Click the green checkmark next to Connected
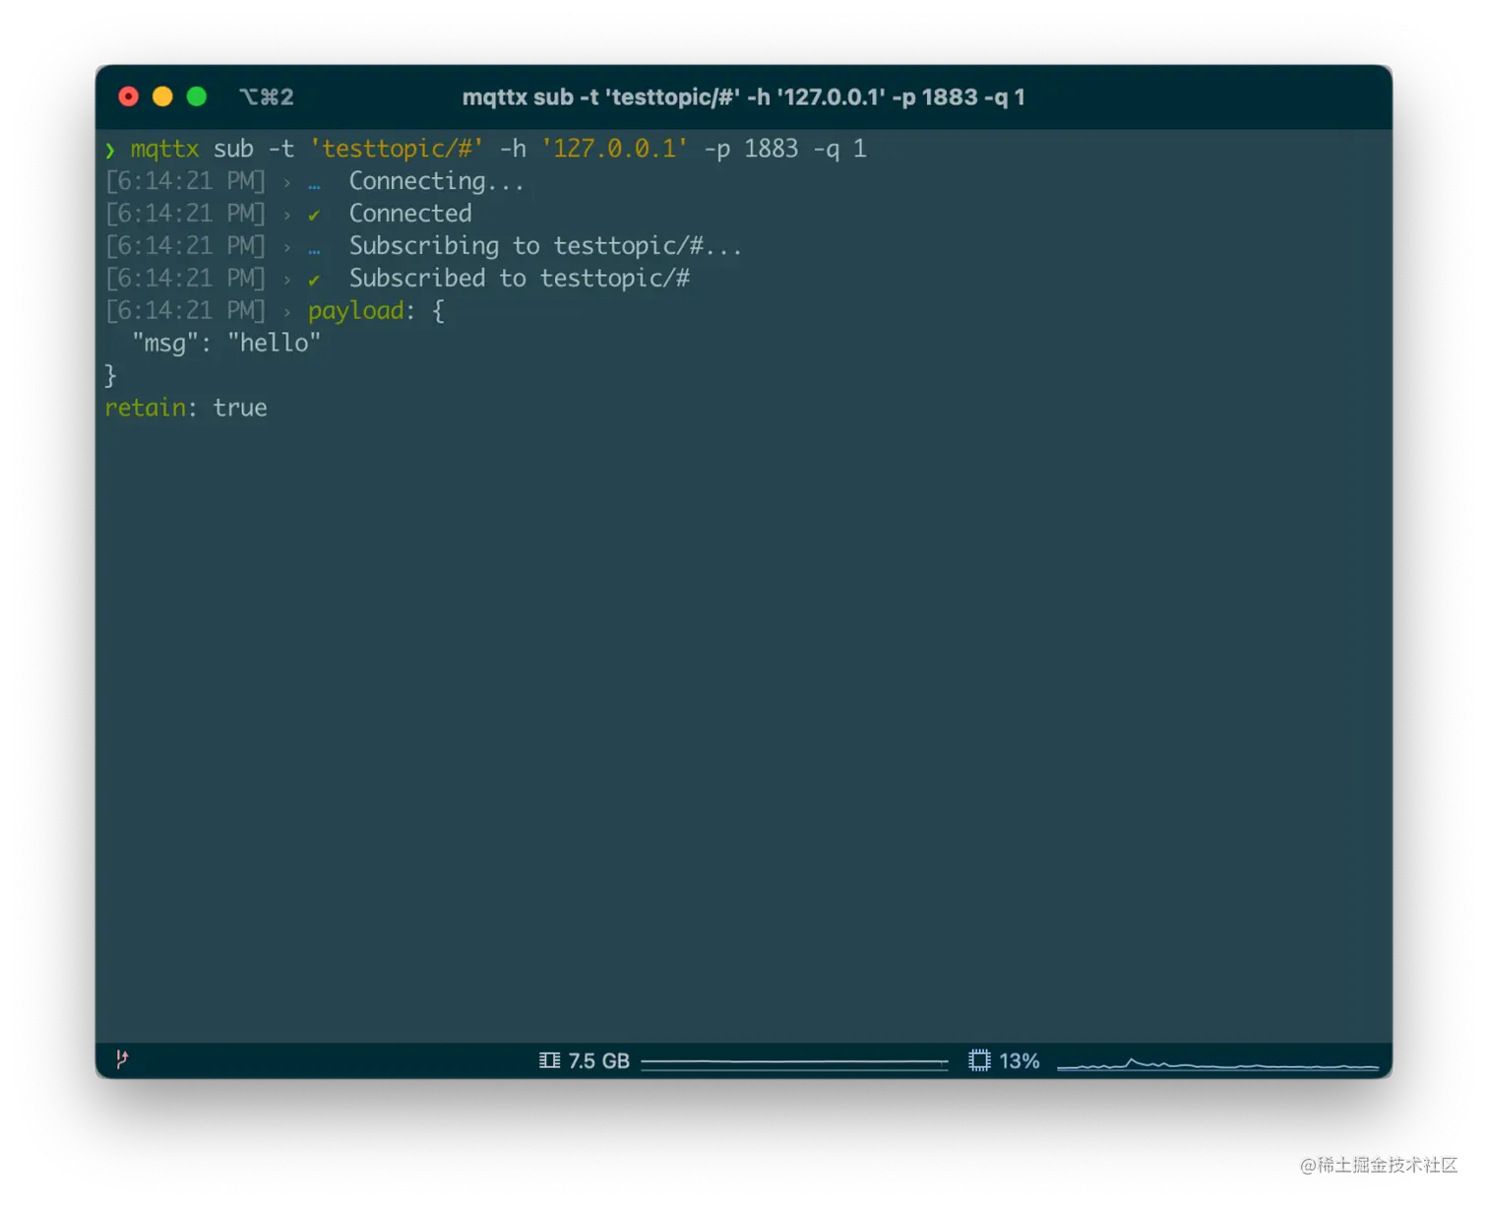 point(314,213)
